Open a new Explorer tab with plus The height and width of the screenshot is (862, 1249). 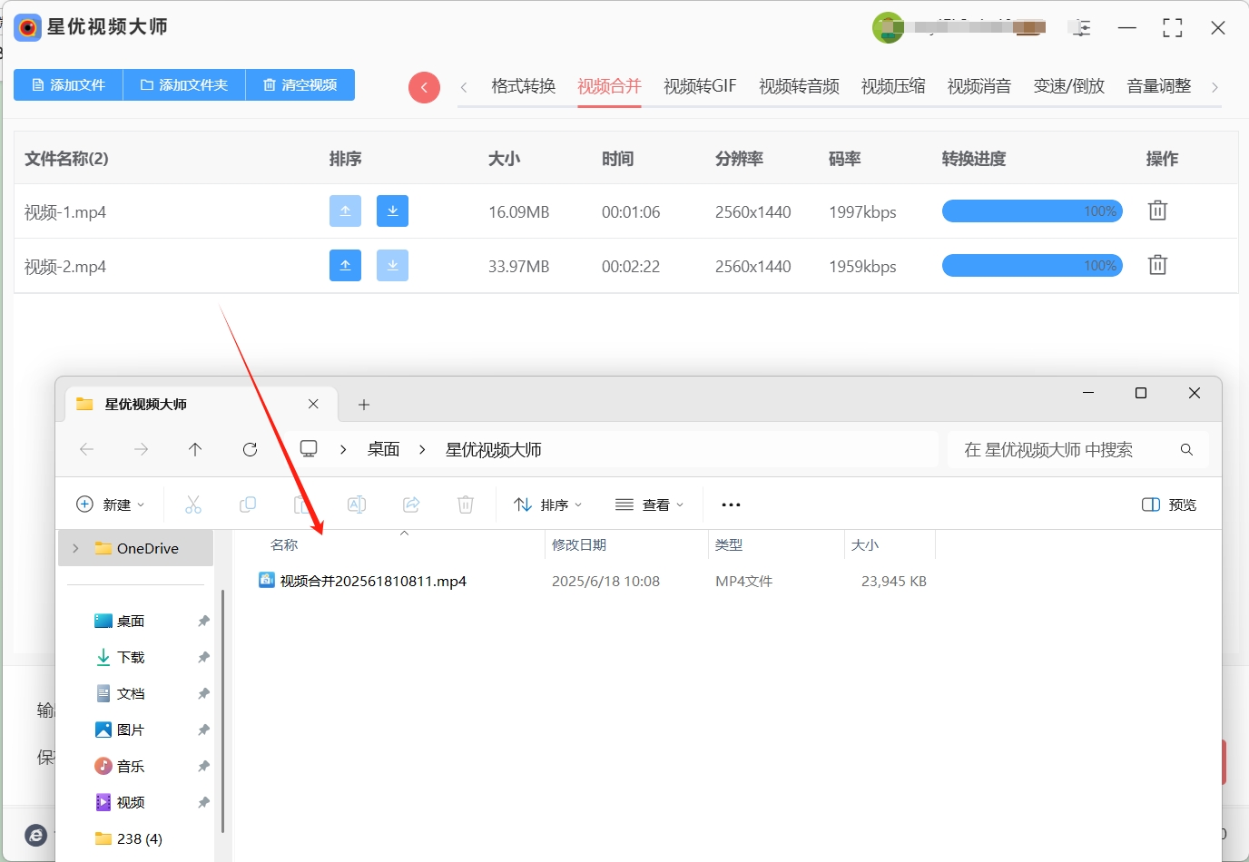(x=364, y=405)
